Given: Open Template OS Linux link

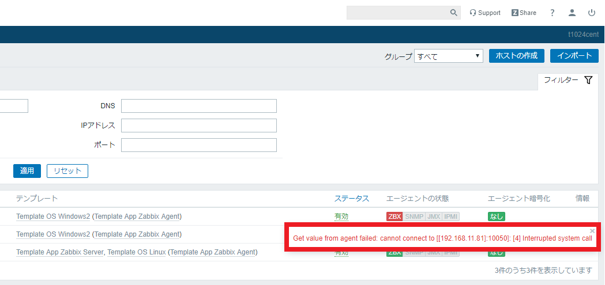Looking at the screenshot, I should pos(137,252).
